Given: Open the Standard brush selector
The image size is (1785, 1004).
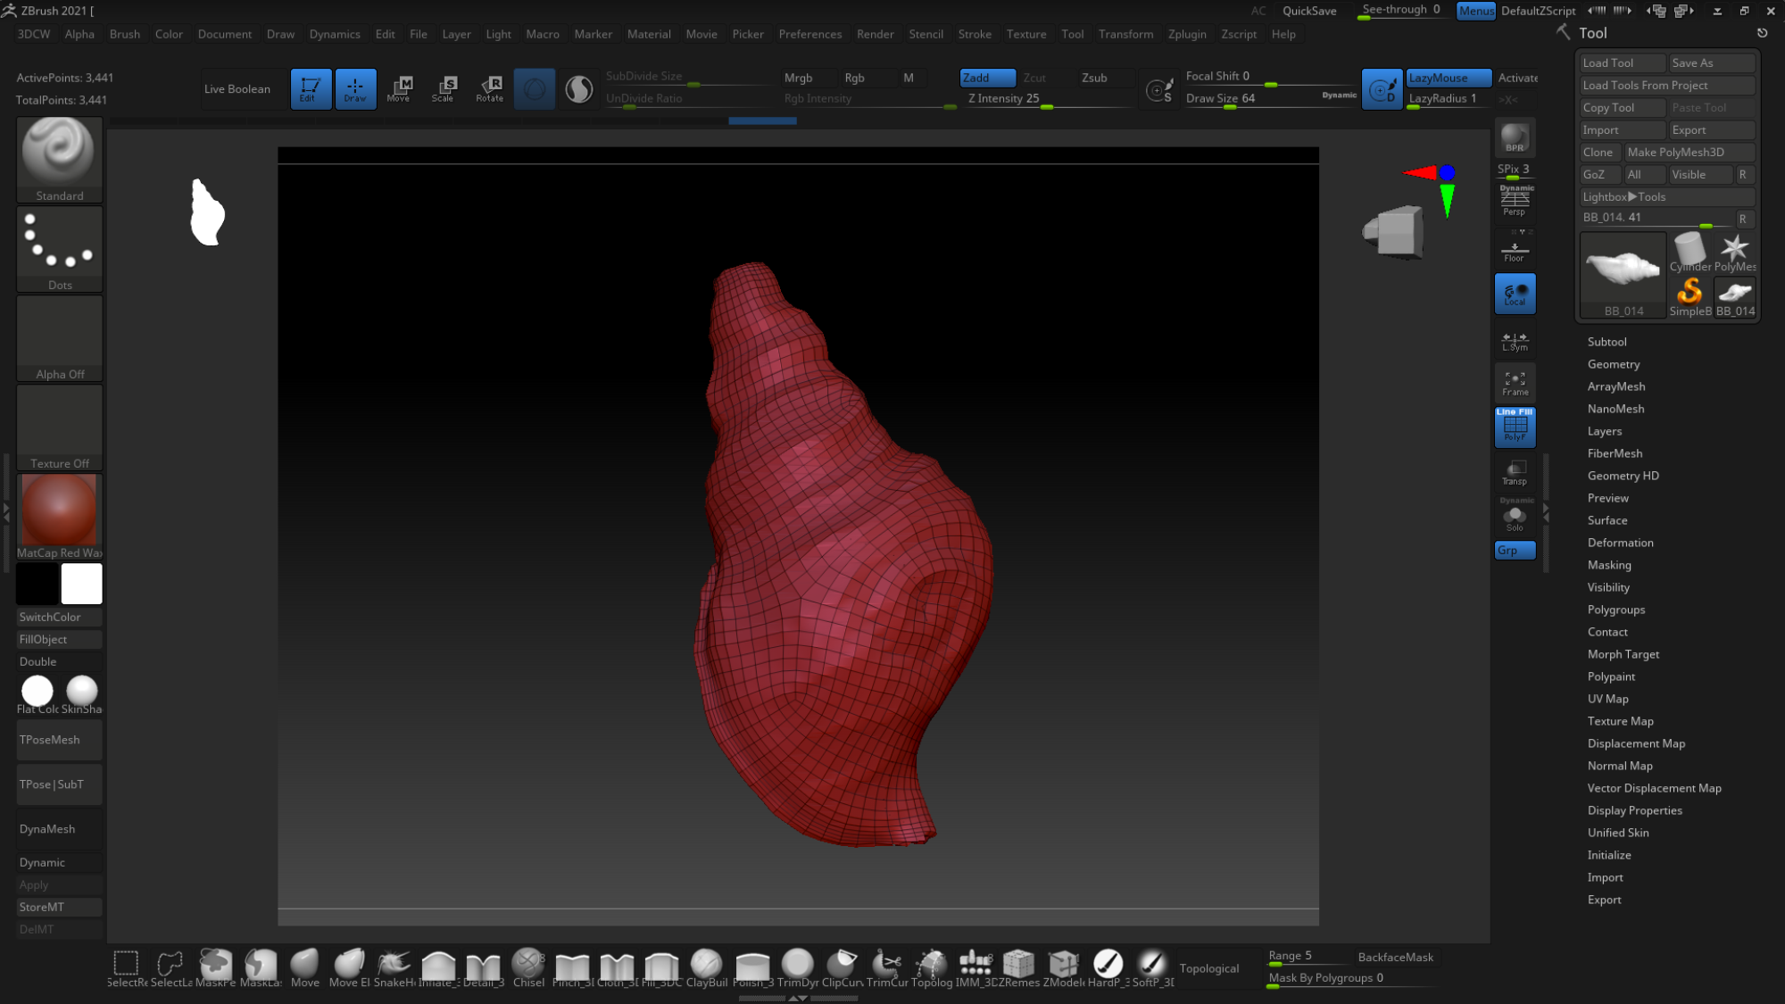Looking at the screenshot, I should (60, 160).
